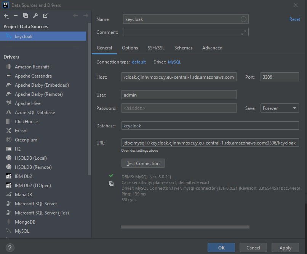Open the keycloak schema link in URL
The width and height of the screenshot is (307, 254).
[x=286, y=143]
